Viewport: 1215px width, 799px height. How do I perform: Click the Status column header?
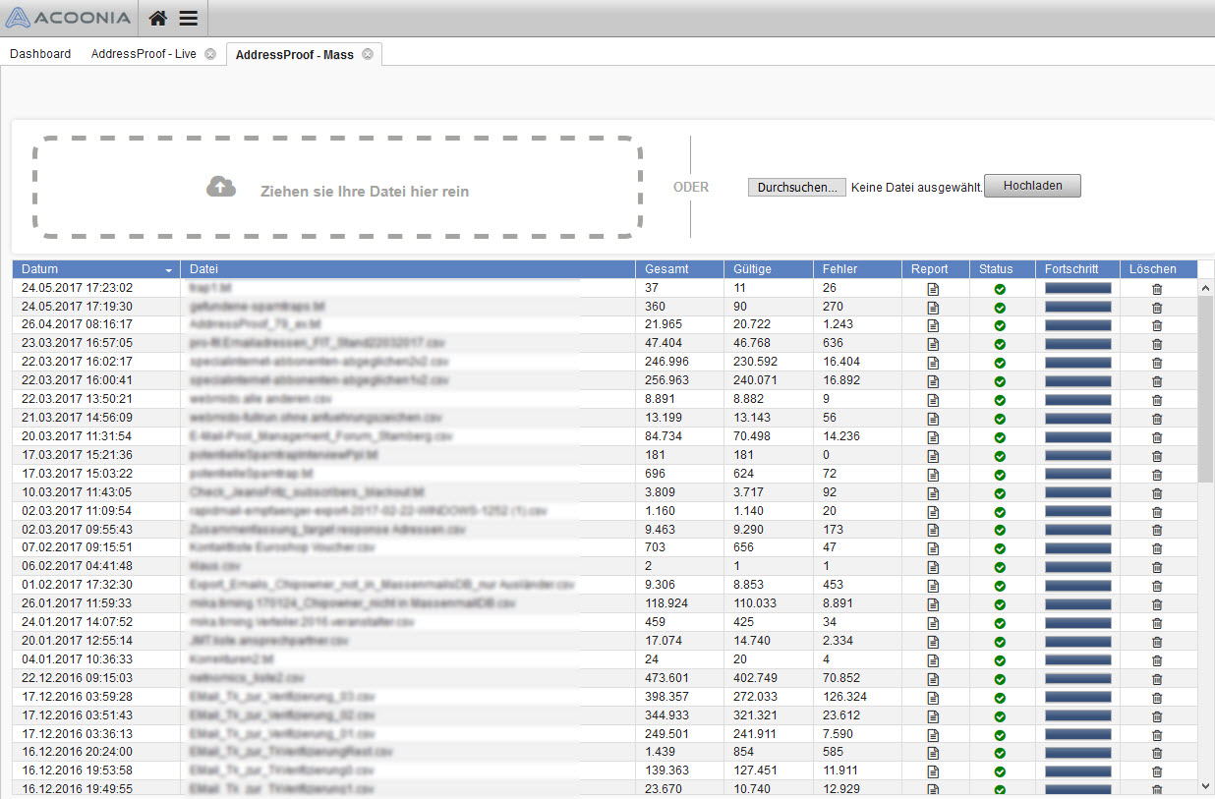1003,269
